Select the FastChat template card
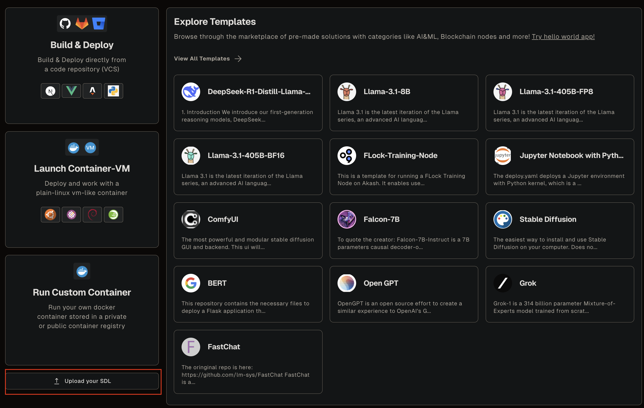This screenshot has width=644, height=408. 248,361
